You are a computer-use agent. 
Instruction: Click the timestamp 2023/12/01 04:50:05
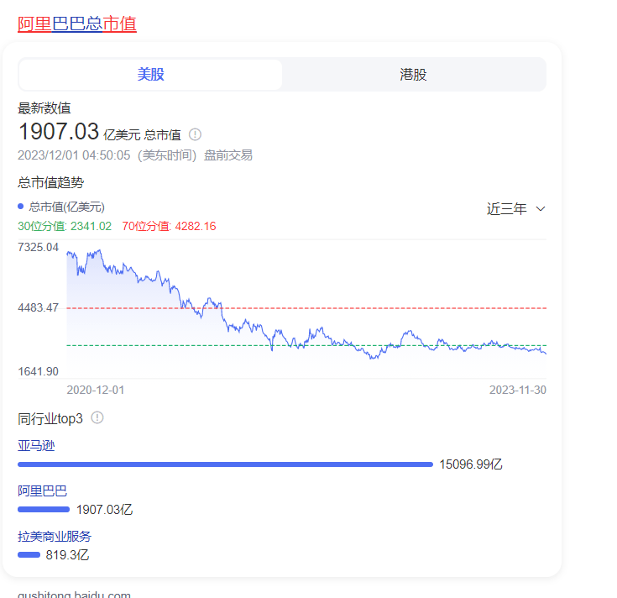coord(74,155)
